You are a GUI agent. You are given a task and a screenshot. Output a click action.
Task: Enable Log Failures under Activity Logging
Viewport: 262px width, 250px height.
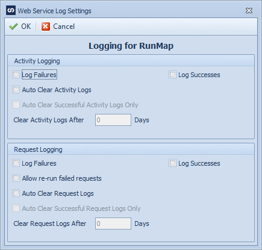pyautogui.click(x=16, y=75)
